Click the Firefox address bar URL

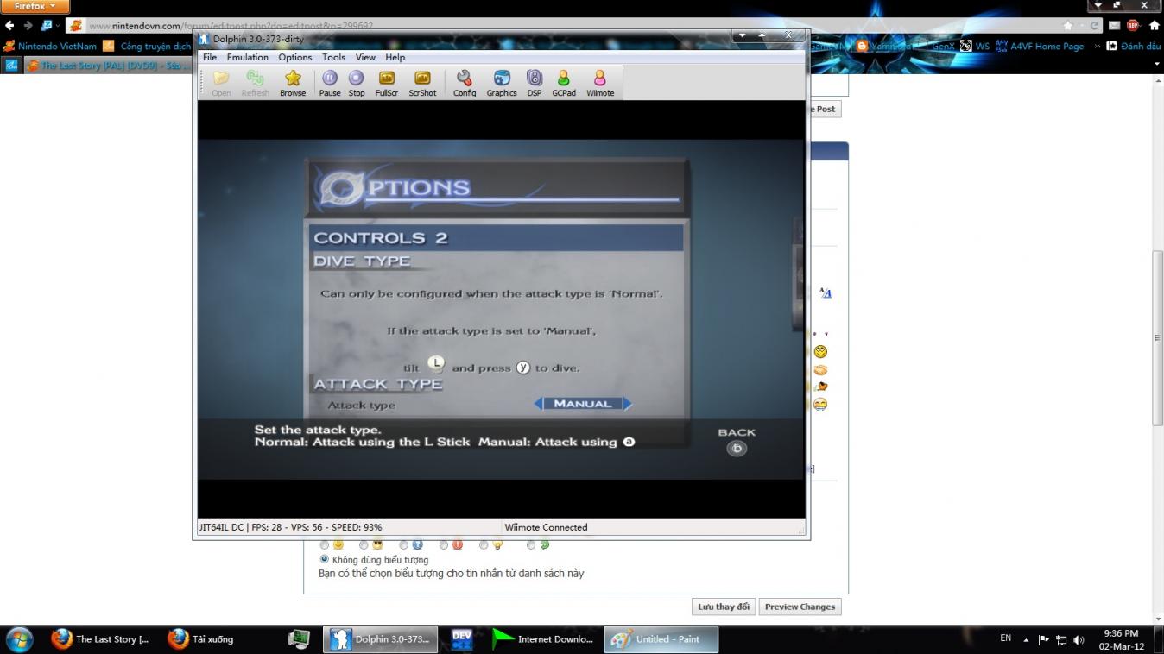point(231,26)
